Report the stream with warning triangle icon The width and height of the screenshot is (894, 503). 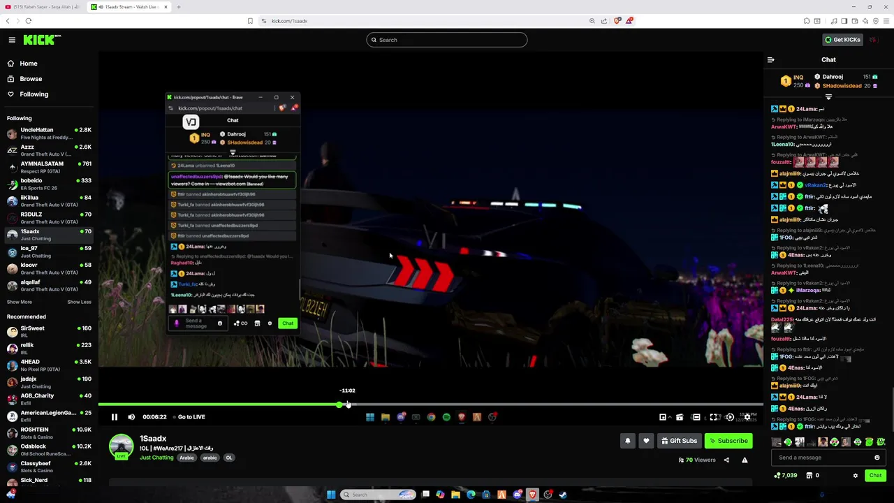(745, 460)
